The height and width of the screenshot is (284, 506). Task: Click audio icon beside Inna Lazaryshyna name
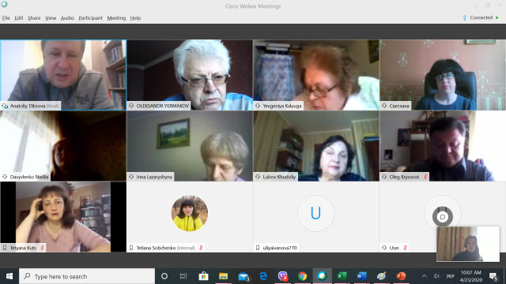click(x=131, y=177)
